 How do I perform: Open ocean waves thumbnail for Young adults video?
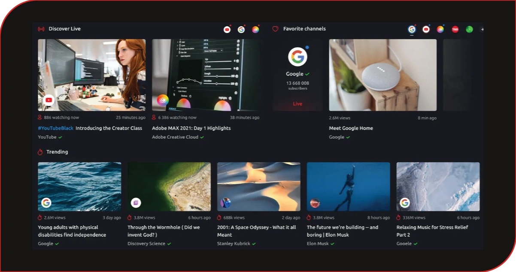(x=79, y=187)
